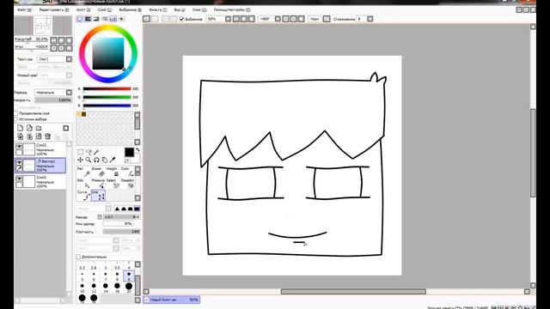Activate the eyedropper tool
Image resolution: width=550 pixels, height=309 pixels.
click(113, 160)
